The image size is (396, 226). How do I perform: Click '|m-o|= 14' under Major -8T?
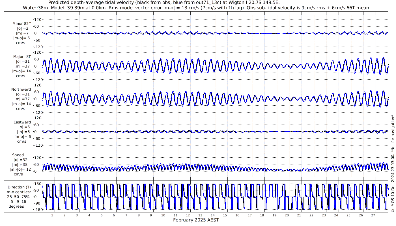tap(22, 71)
